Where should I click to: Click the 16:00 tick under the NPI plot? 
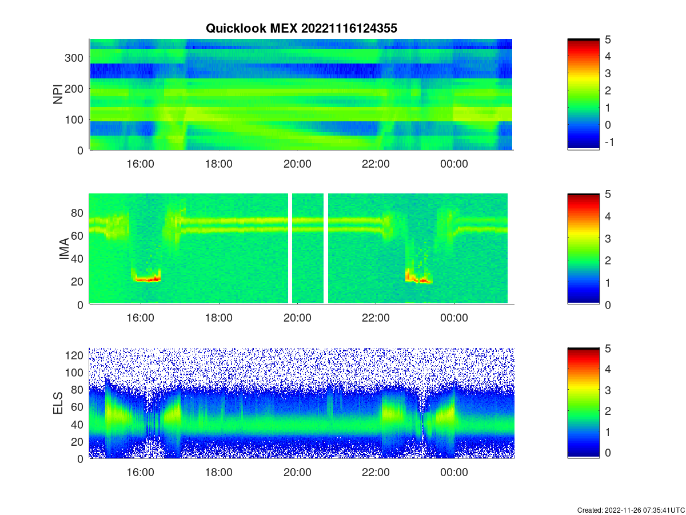(x=140, y=164)
